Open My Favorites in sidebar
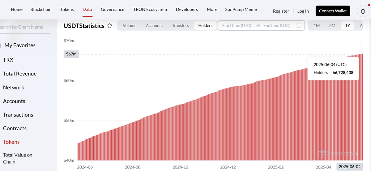 (x=20, y=45)
